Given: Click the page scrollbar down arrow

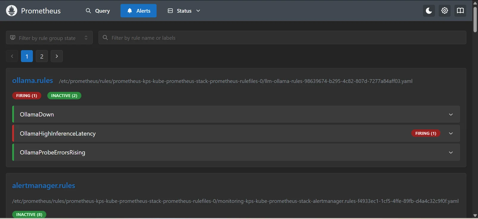Looking at the screenshot, I should pyautogui.click(x=475, y=215).
